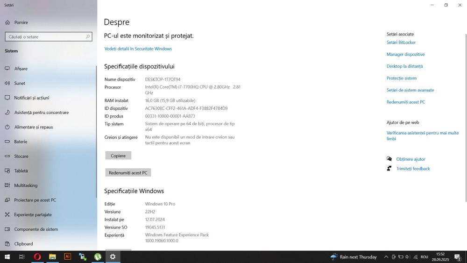
Task: Click device name DESKTOP-1T7QT94 text
Action: click(163, 79)
